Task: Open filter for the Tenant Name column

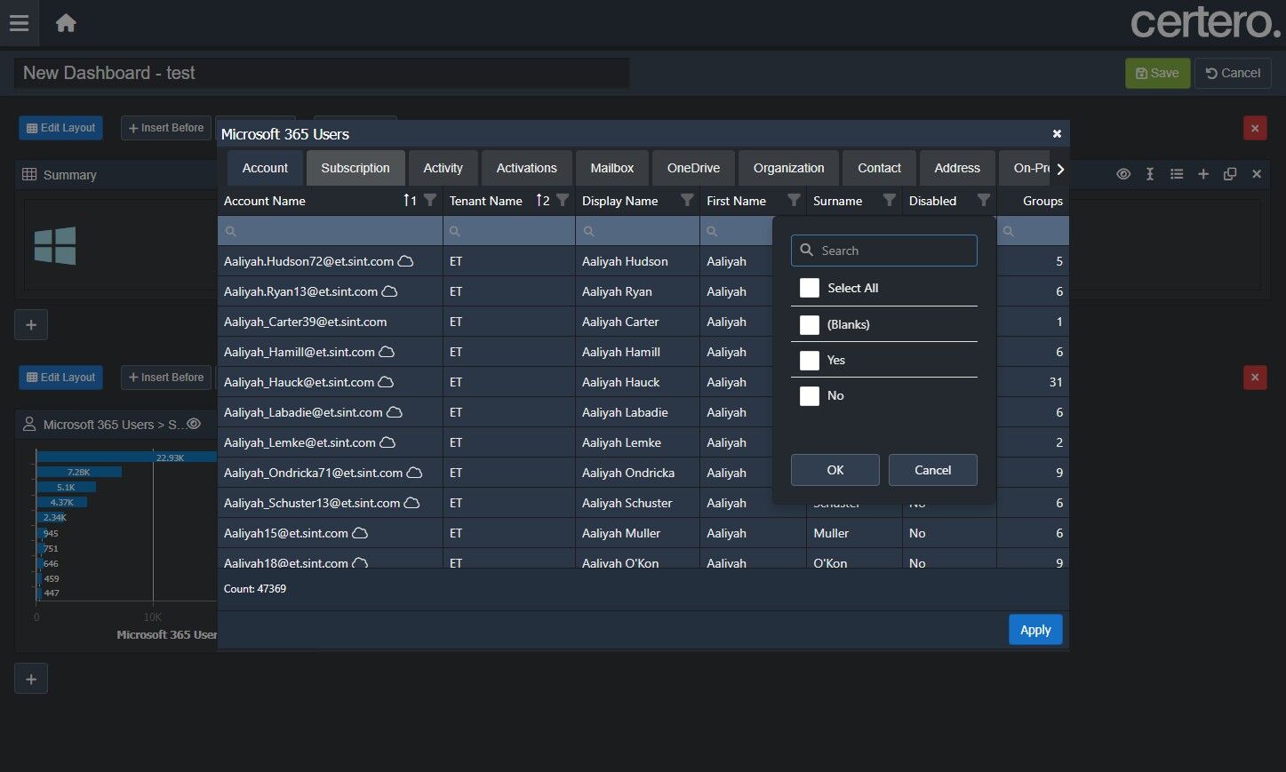Action: coord(562,201)
